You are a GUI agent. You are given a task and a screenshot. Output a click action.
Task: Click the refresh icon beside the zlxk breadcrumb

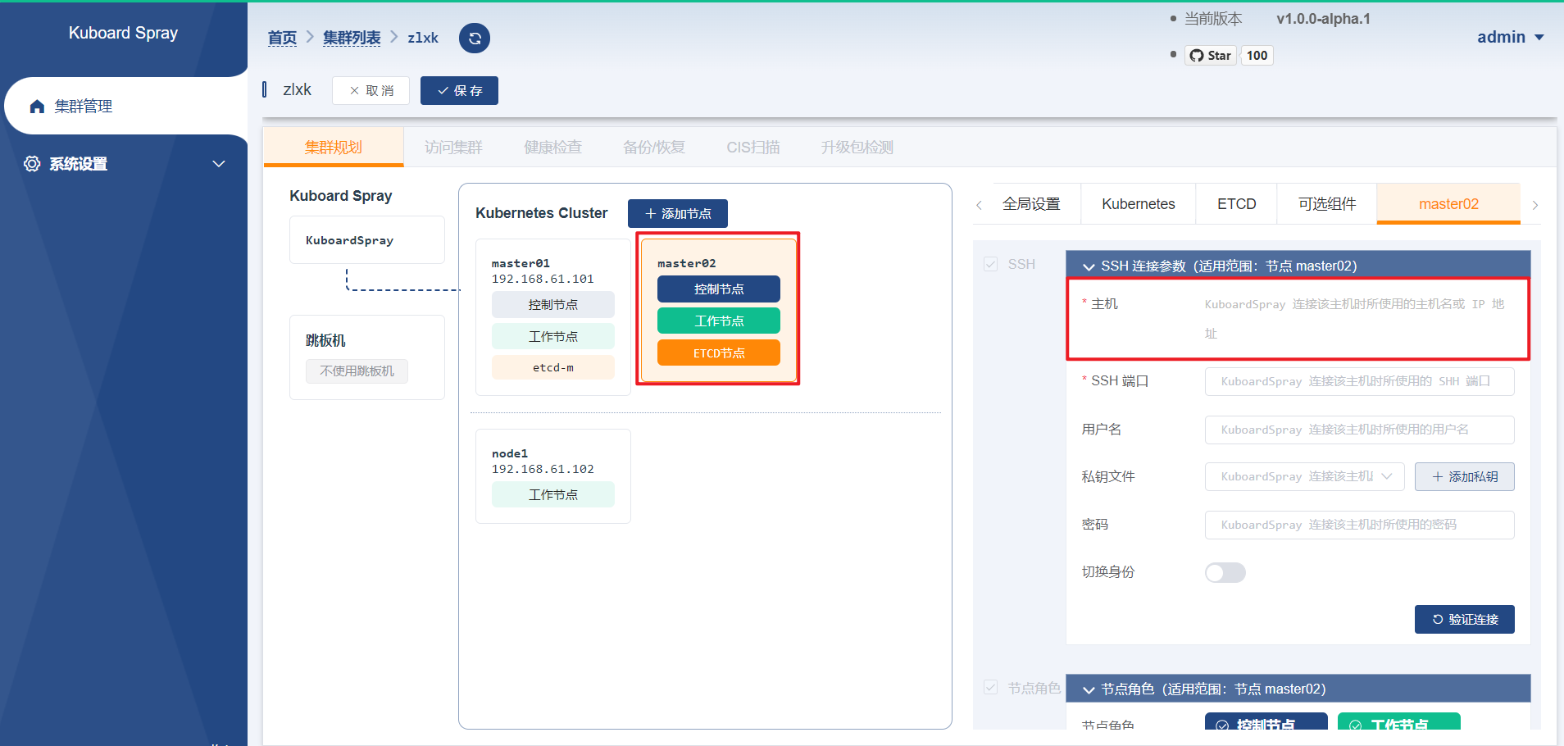(x=474, y=38)
